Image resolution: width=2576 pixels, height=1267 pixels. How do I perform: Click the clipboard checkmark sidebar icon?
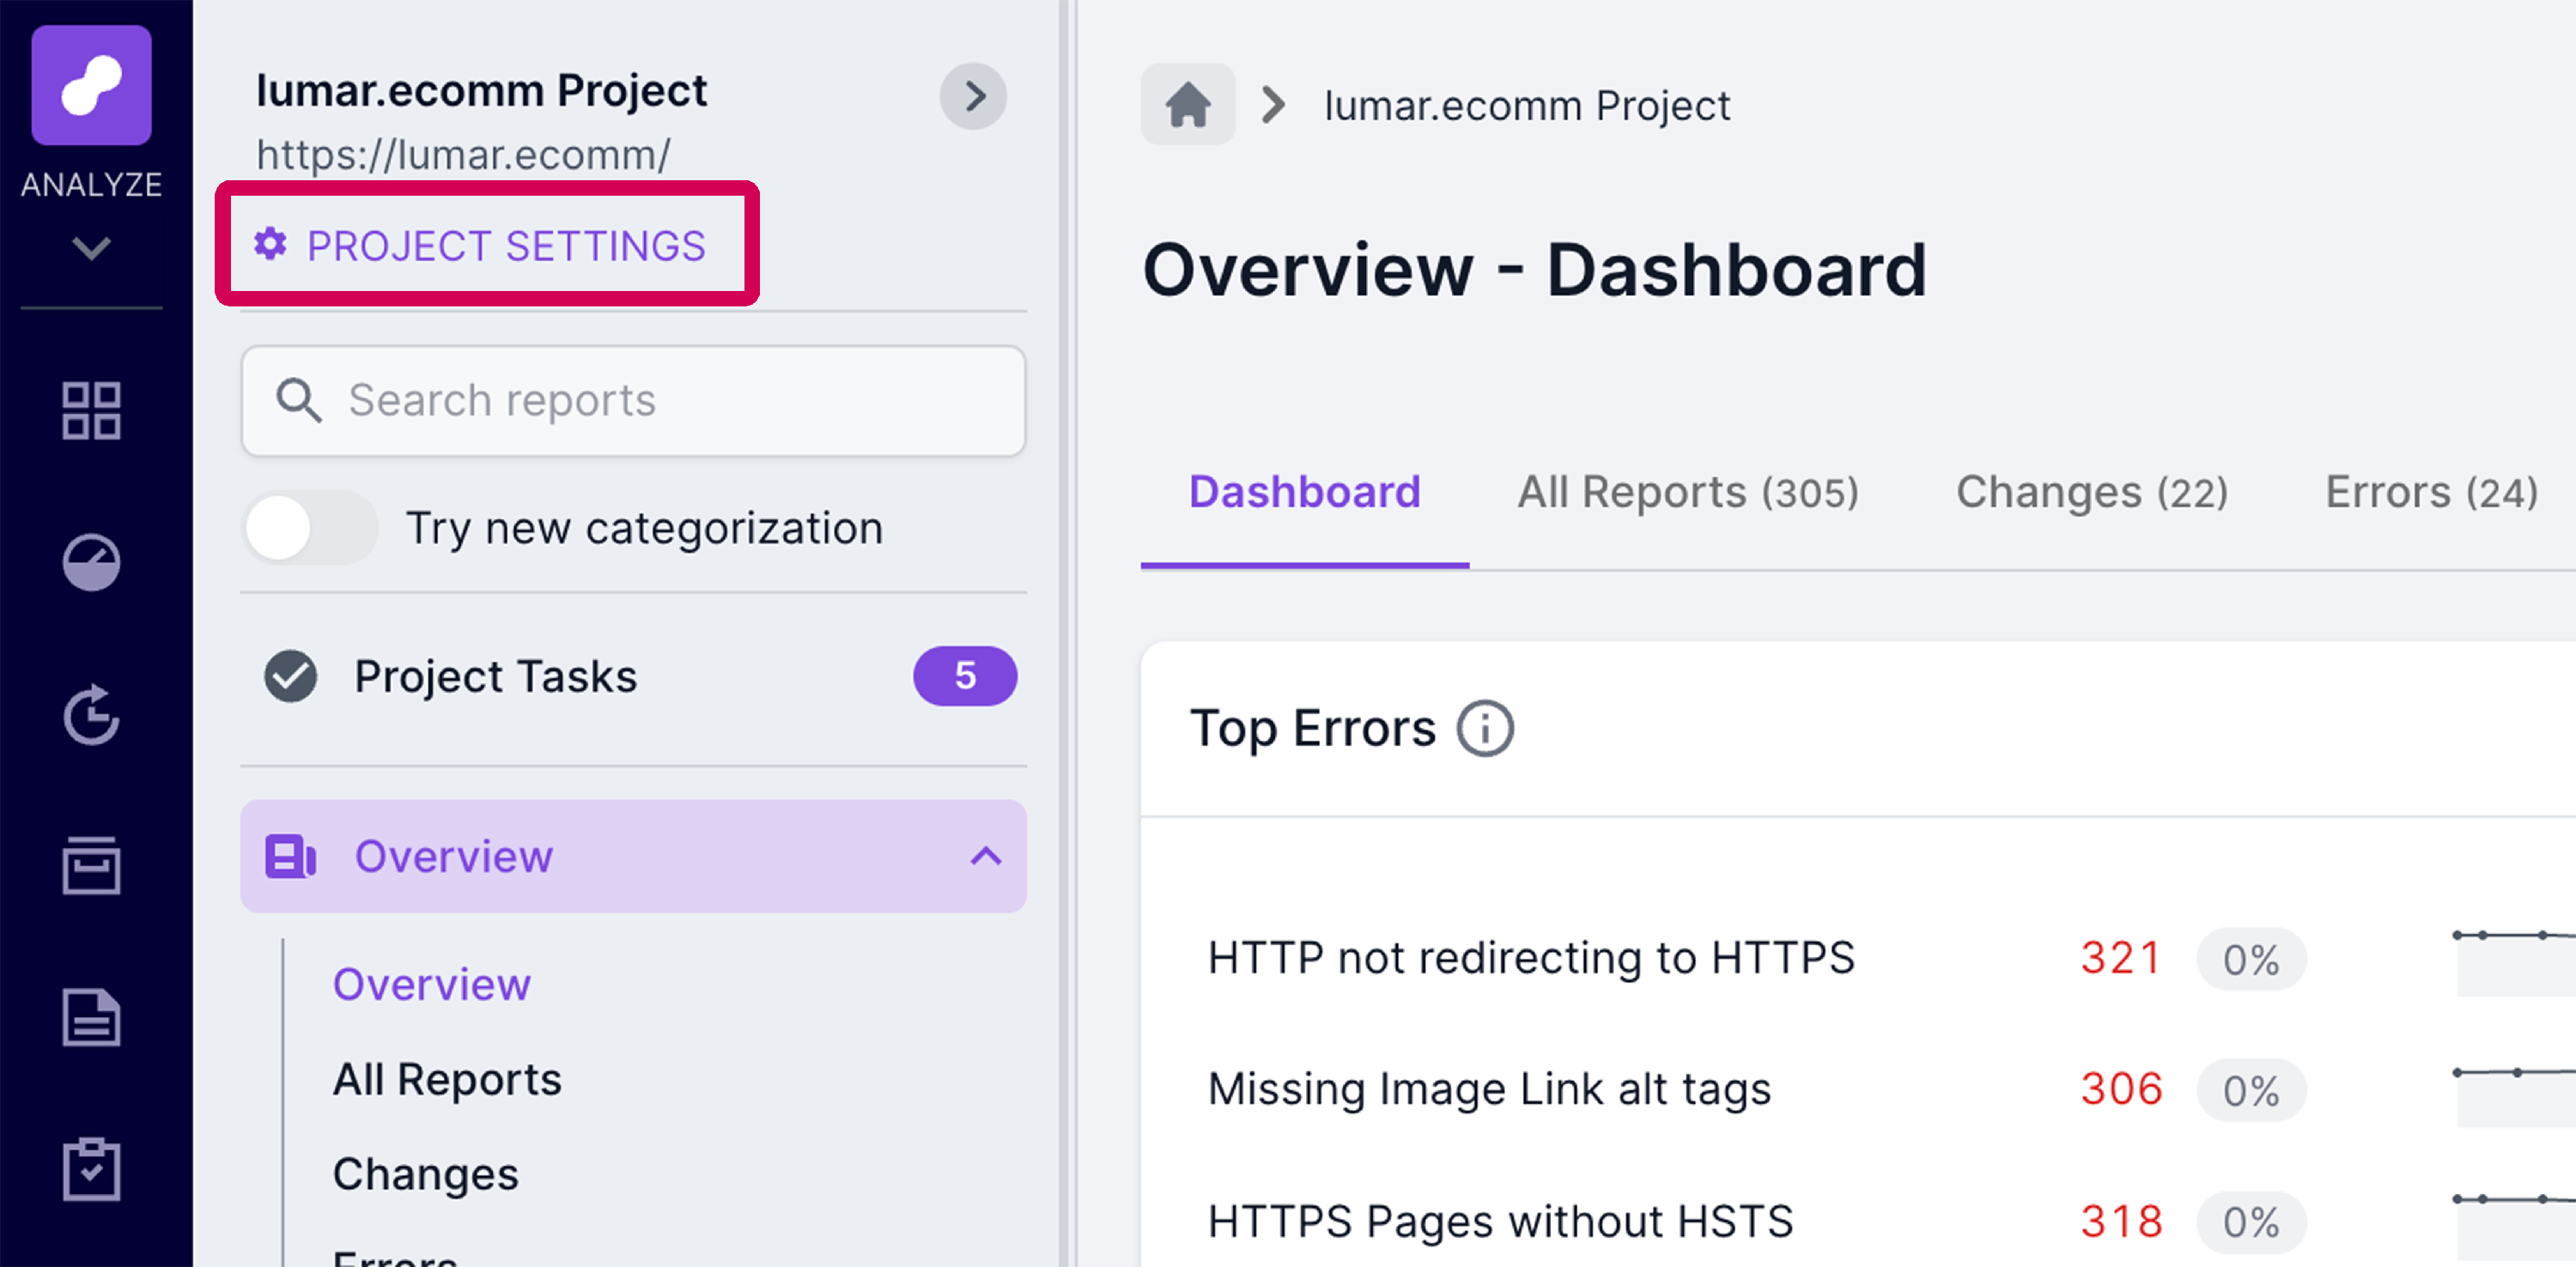tap(91, 1169)
